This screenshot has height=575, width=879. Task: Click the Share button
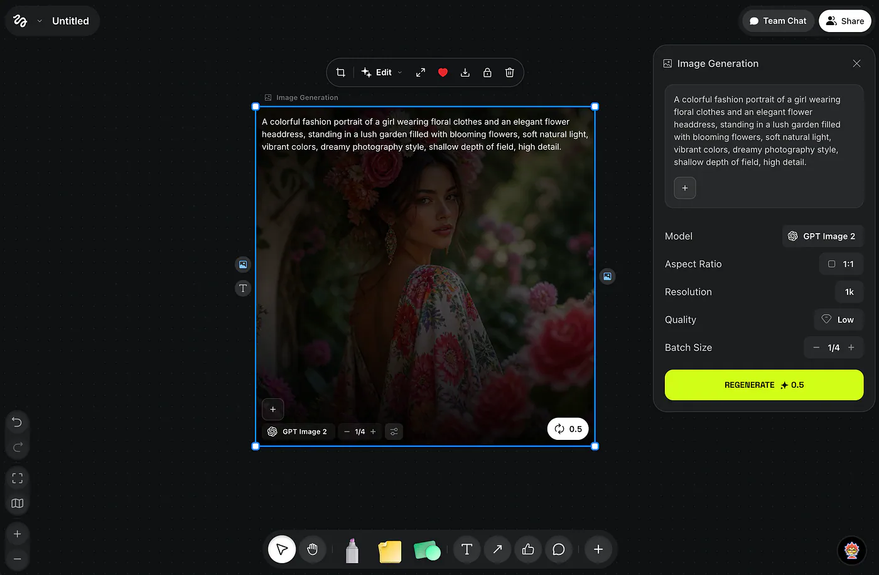tap(845, 21)
